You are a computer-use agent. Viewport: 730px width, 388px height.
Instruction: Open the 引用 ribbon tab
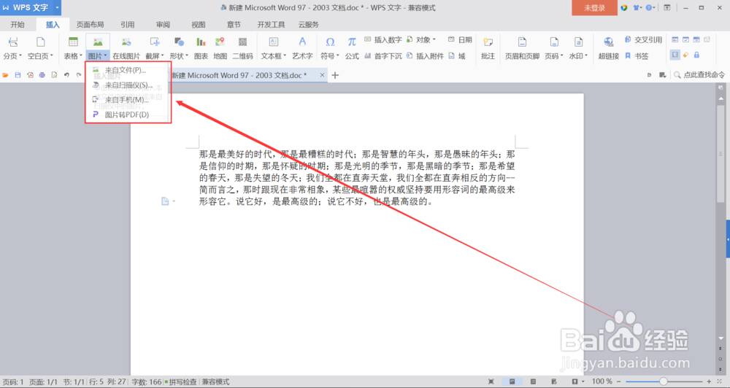coord(128,25)
